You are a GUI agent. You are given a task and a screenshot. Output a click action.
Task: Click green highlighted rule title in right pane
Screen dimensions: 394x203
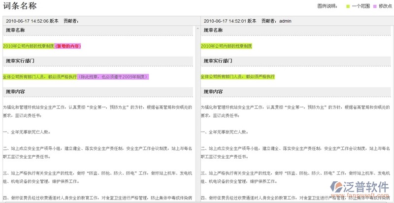[x=226, y=46]
